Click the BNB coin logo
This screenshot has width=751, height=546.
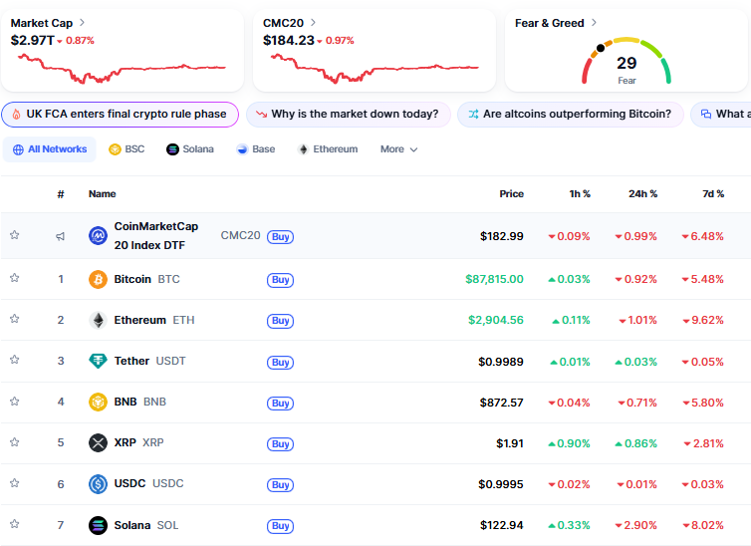coord(98,402)
